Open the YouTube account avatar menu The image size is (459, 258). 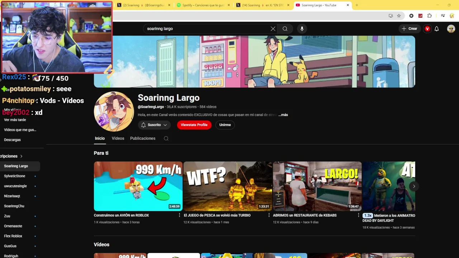[451, 29]
